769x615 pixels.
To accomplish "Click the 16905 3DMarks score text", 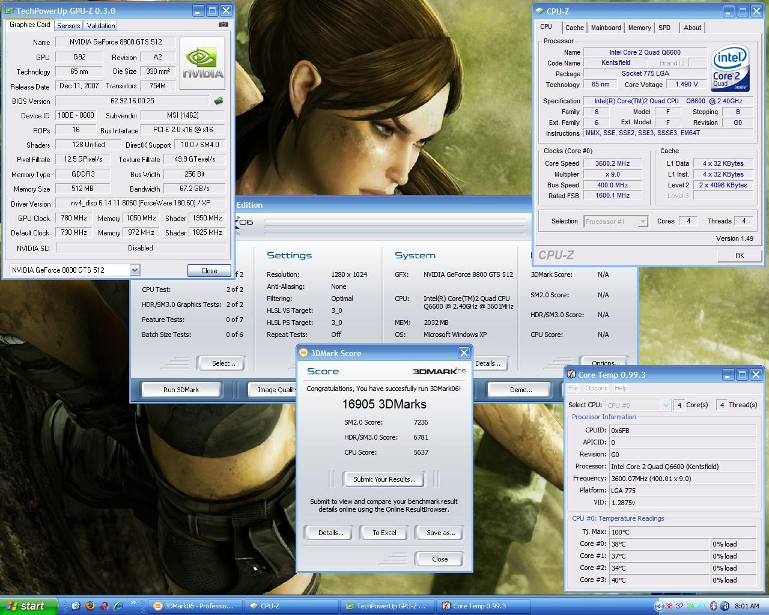I will [384, 404].
